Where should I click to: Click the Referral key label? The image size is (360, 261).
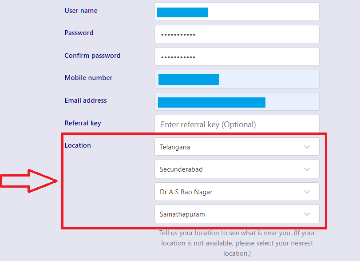tap(83, 123)
